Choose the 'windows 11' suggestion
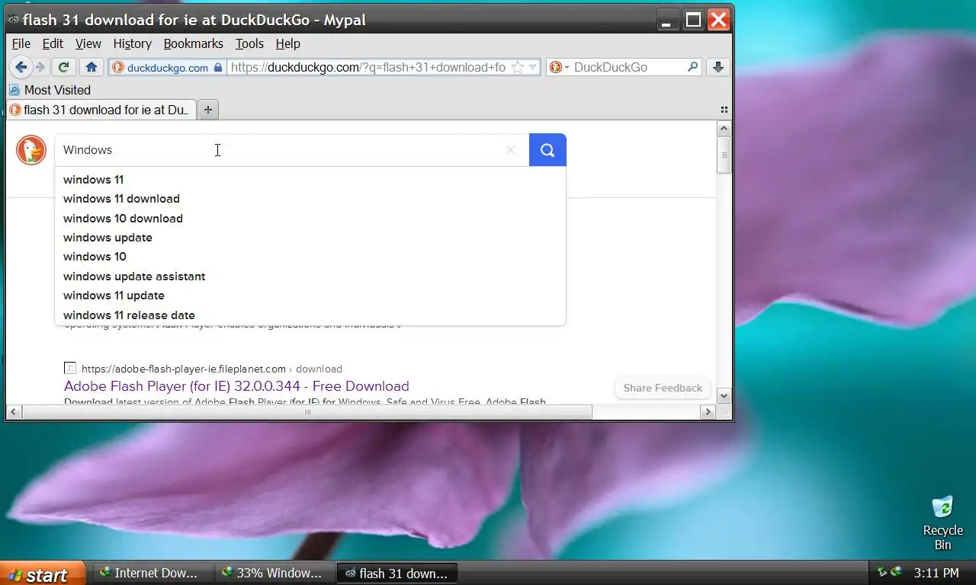Screen dimensions: 976x585 (x=310, y=180)
